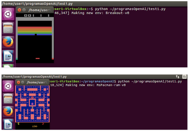
Task: Click the red brick row in Breakout
Action: (x=35, y=27)
